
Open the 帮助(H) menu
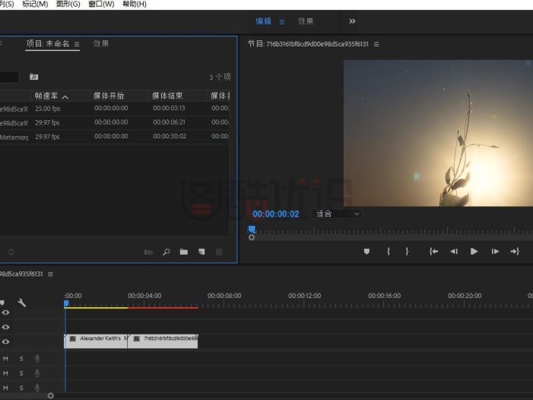point(135,4)
